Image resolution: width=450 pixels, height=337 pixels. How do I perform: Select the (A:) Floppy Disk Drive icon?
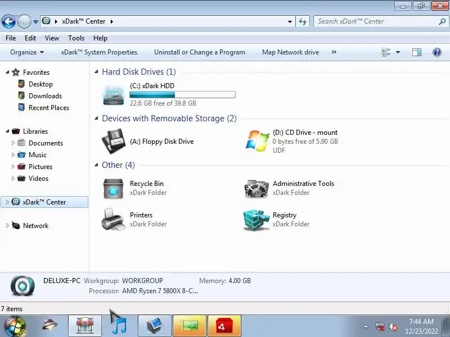[114, 142]
